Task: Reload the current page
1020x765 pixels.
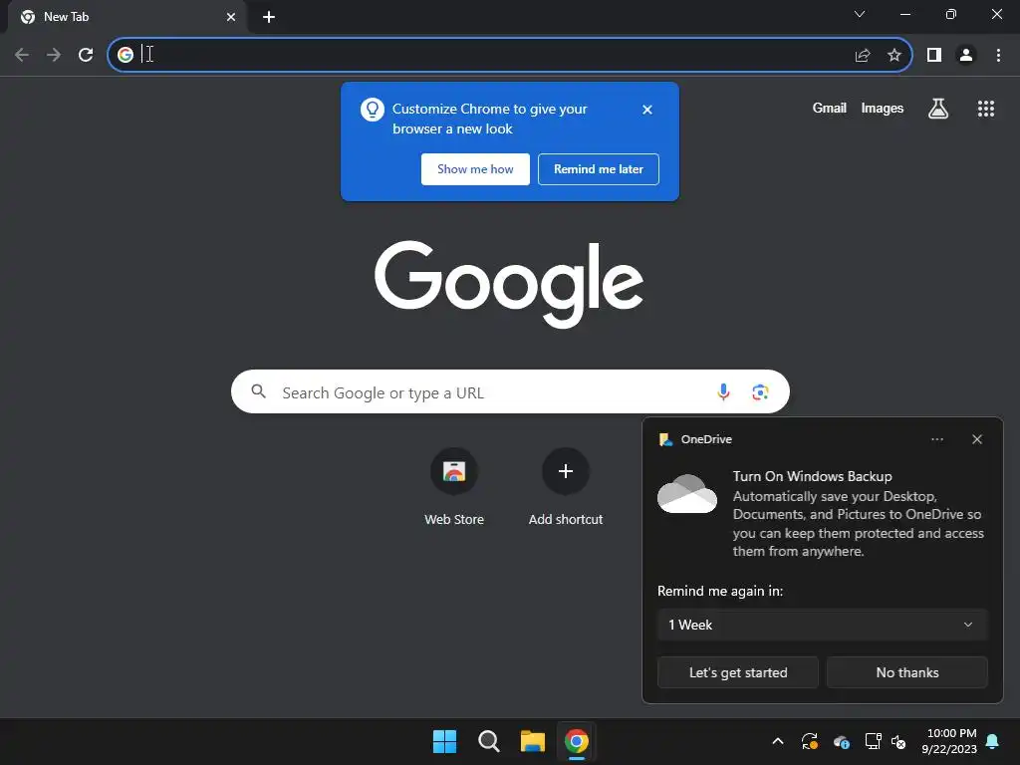Action: (86, 55)
